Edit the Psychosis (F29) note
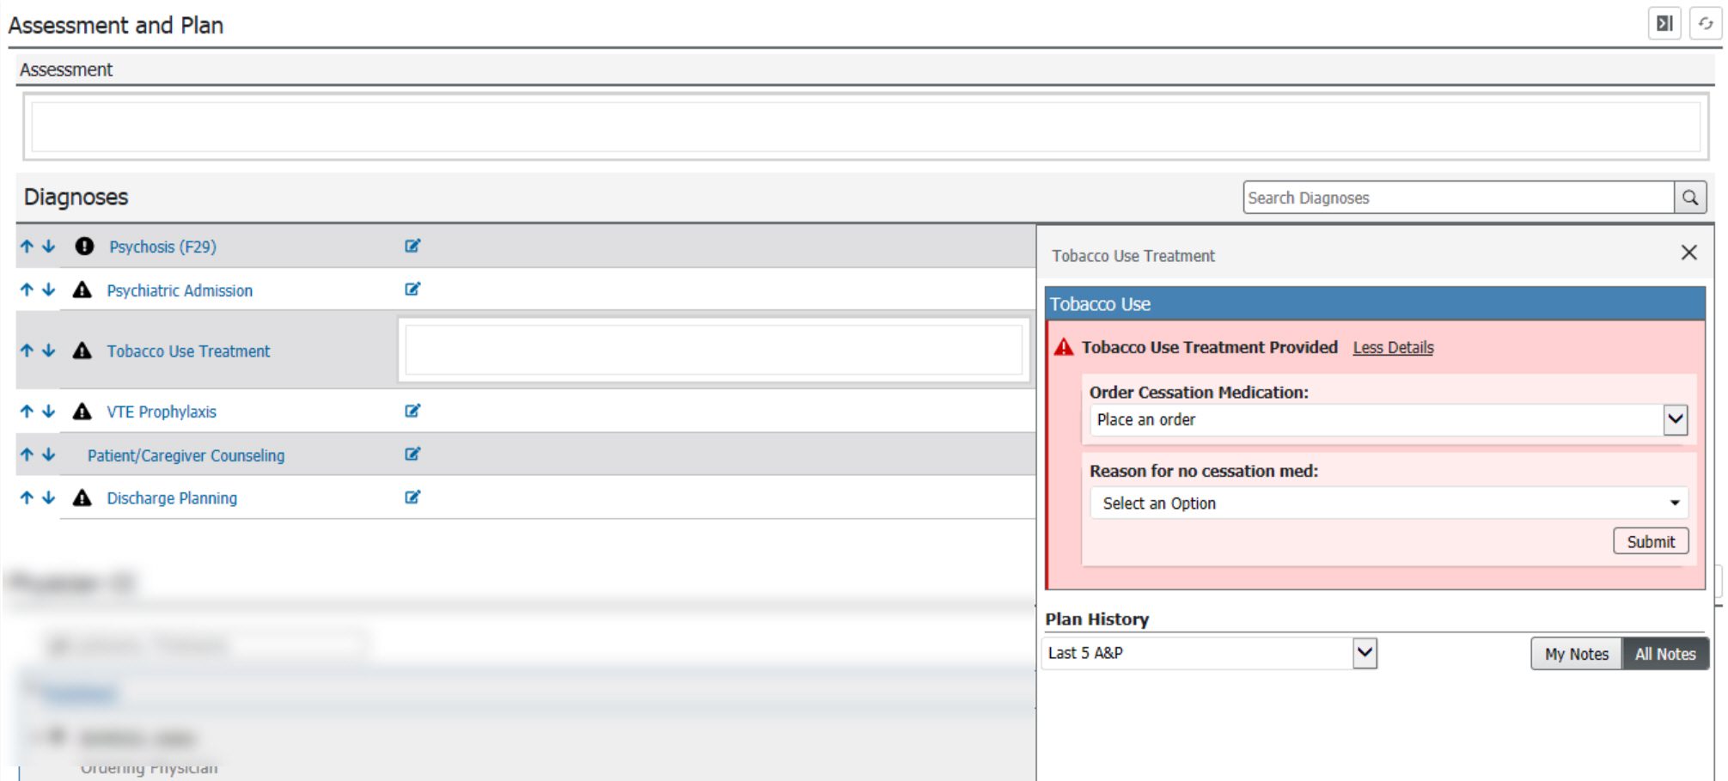The width and height of the screenshot is (1728, 781). [x=412, y=246]
